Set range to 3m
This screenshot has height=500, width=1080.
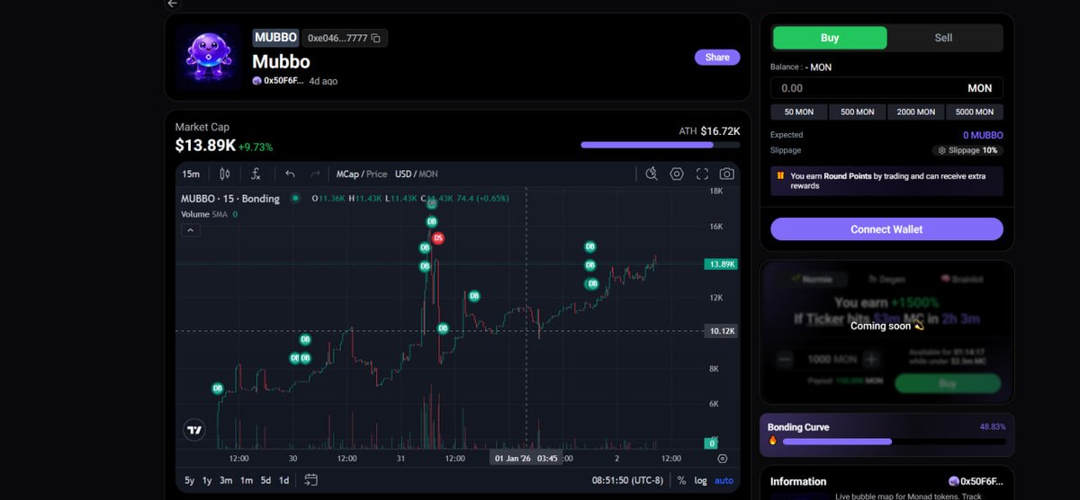[226, 480]
